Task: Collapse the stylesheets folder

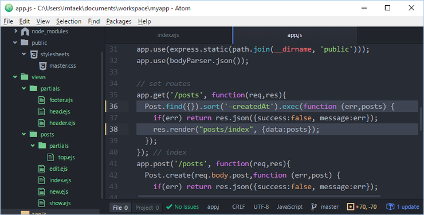Action: (x=24, y=54)
